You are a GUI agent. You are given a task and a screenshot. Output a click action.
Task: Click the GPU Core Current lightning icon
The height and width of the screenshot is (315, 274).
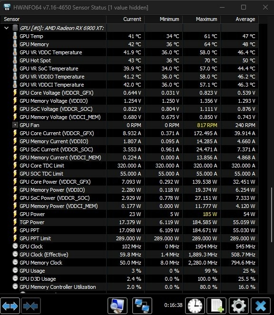[15, 133]
